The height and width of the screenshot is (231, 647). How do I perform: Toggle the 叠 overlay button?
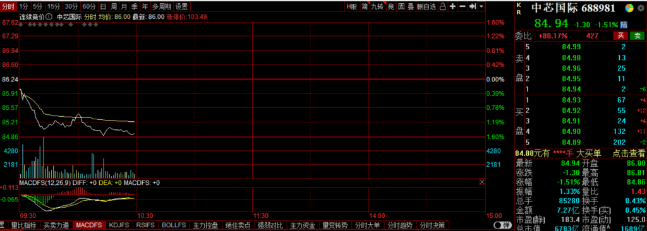(x=411, y=6)
